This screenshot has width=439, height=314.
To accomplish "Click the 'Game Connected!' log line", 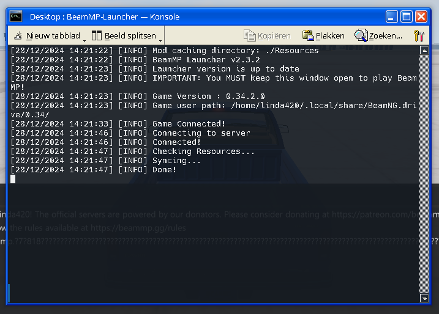I will point(118,123).
